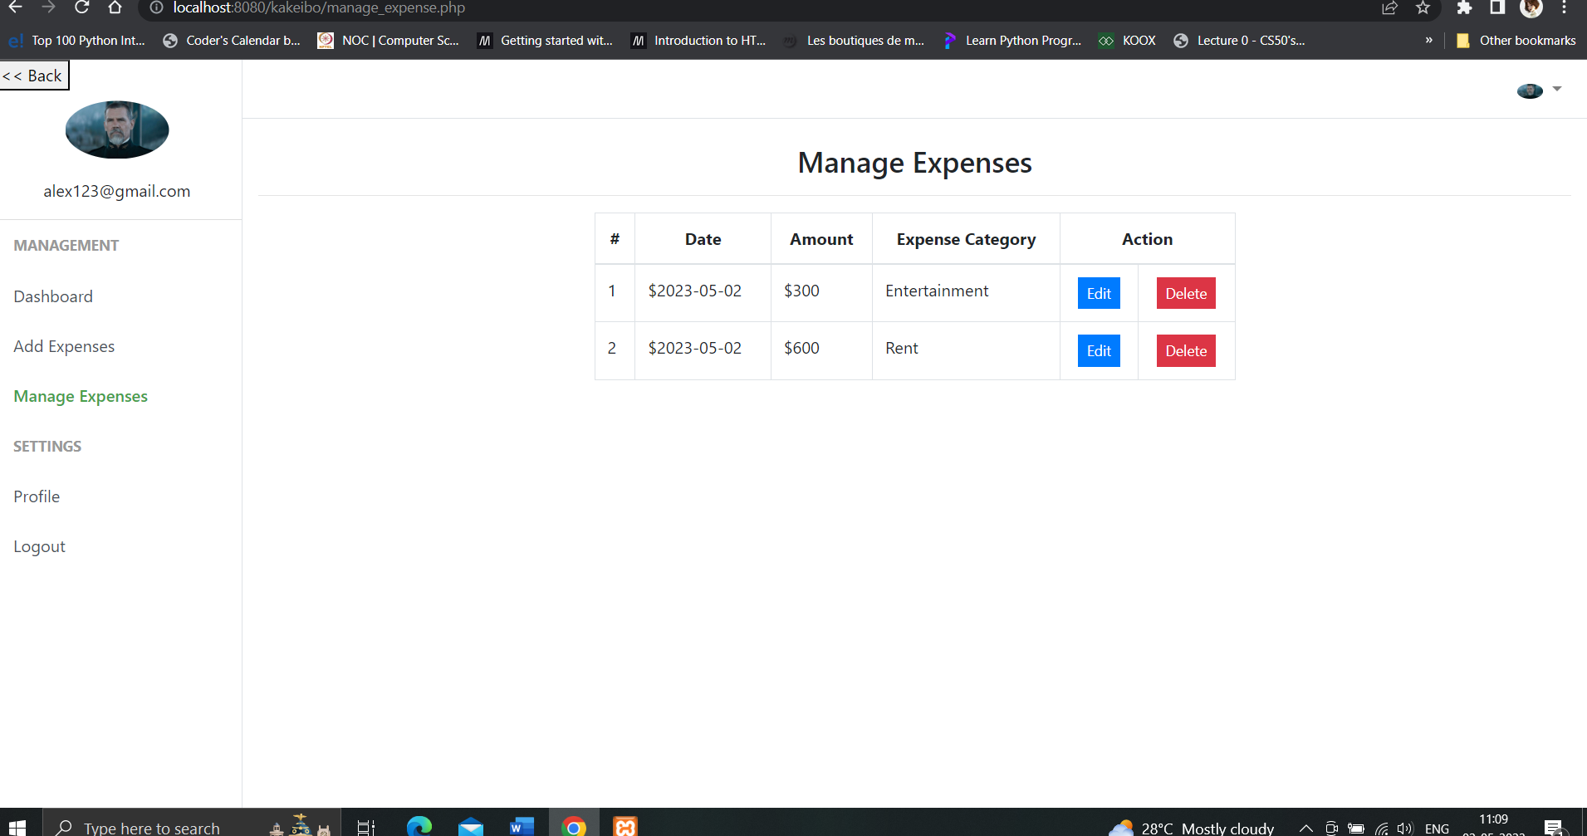Show overflow bookmarks with the chevron
Image resolution: width=1587 pixels, height=836 pixels.
point(1428,40)
